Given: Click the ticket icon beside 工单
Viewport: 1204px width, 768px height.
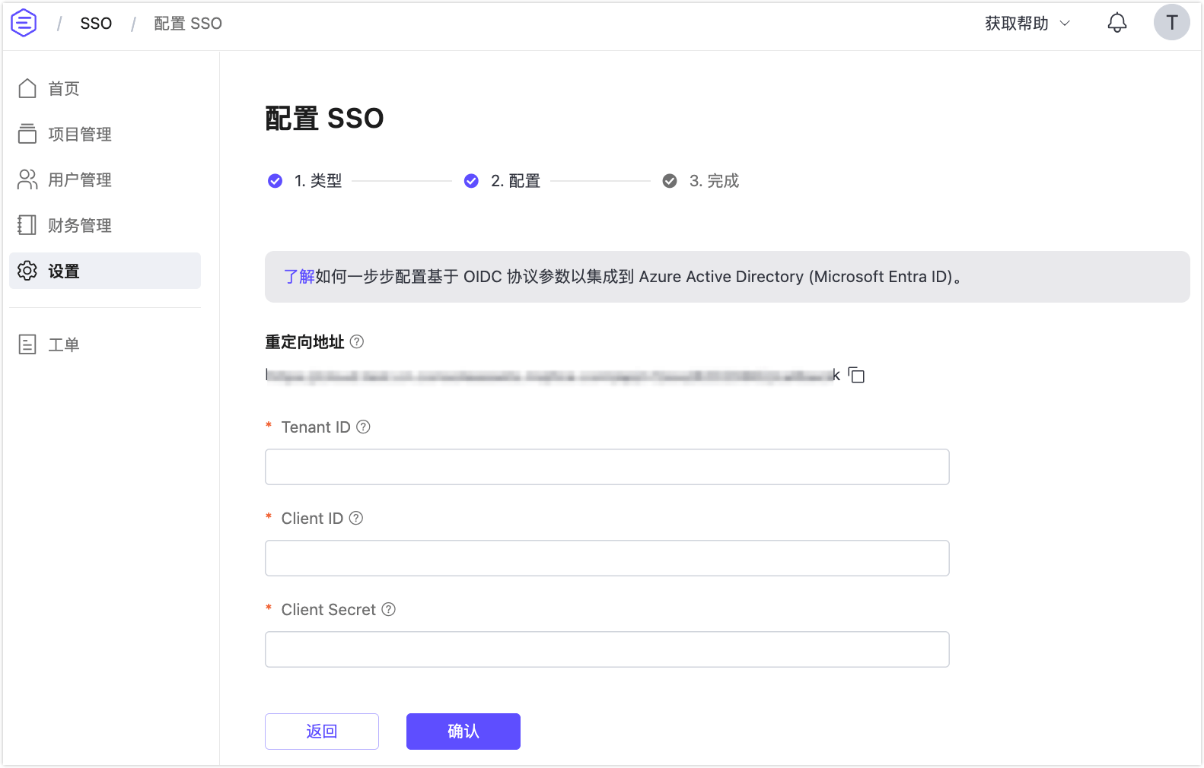Looking at the screenshot, I should tap(27, 344).
